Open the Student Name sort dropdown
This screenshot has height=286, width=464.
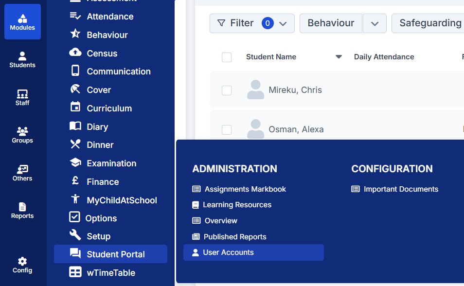tap(339, 57)
